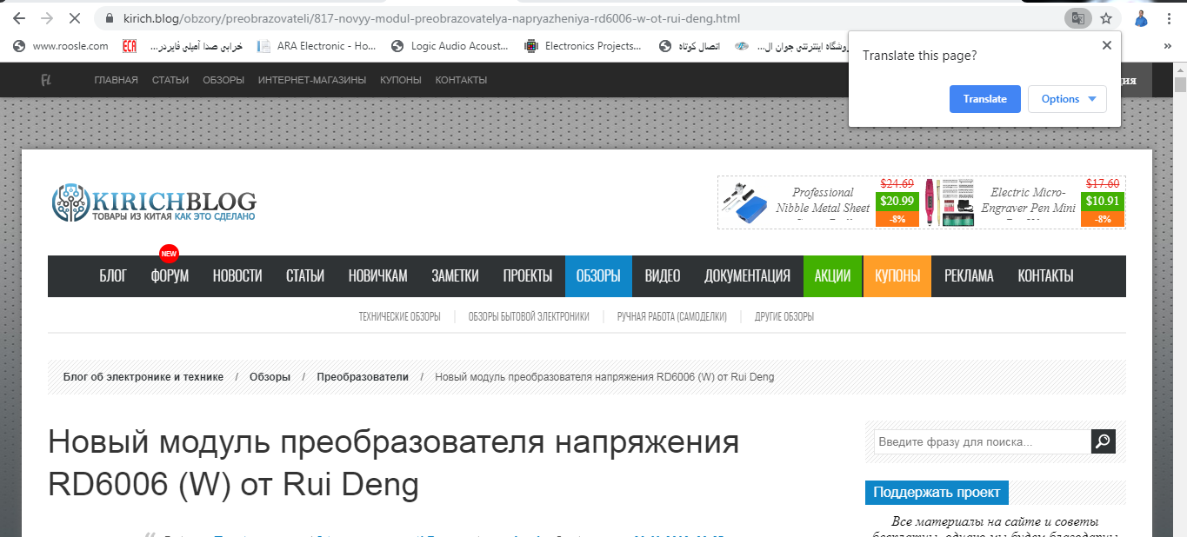Go back to the previous page

point(19,17)
